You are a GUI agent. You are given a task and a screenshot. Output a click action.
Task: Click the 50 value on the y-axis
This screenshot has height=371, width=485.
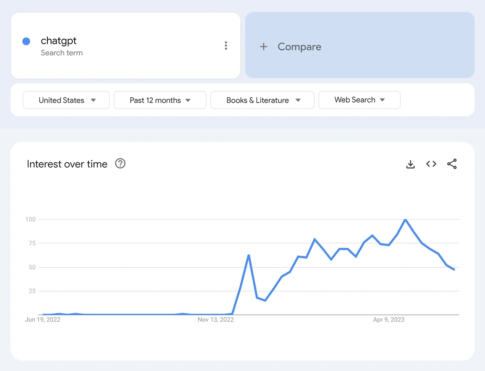(x=32, y=267)
